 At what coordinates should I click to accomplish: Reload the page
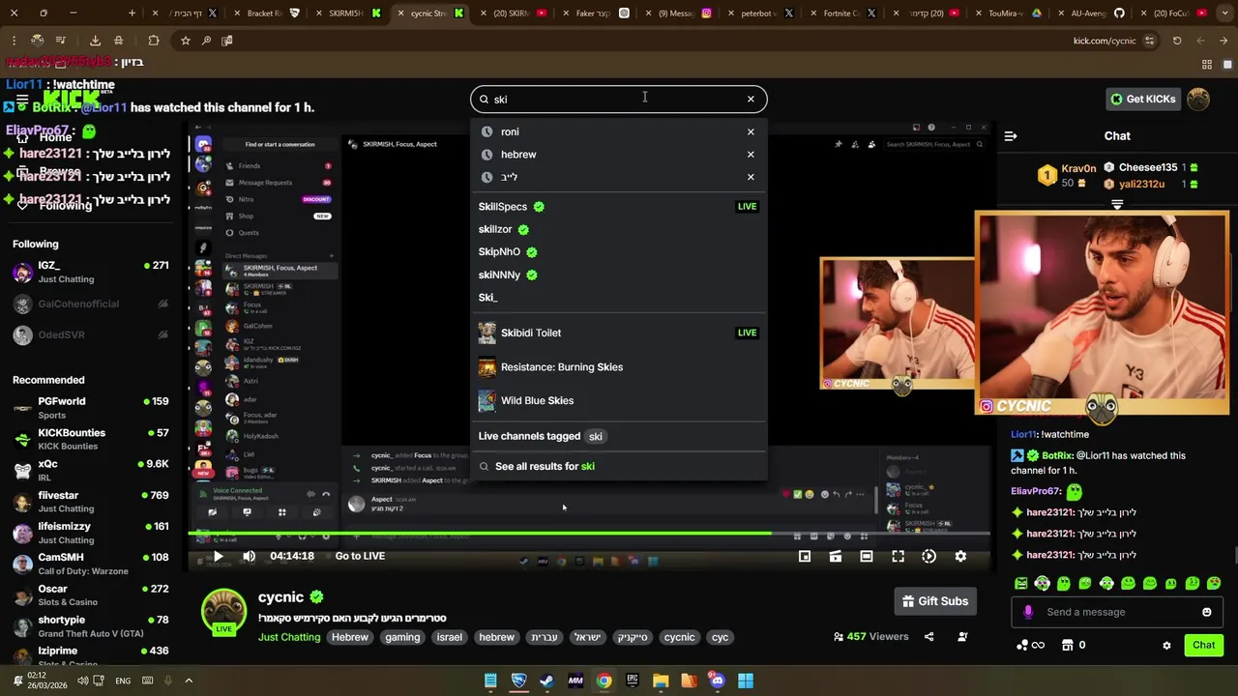click(1177, 41)
